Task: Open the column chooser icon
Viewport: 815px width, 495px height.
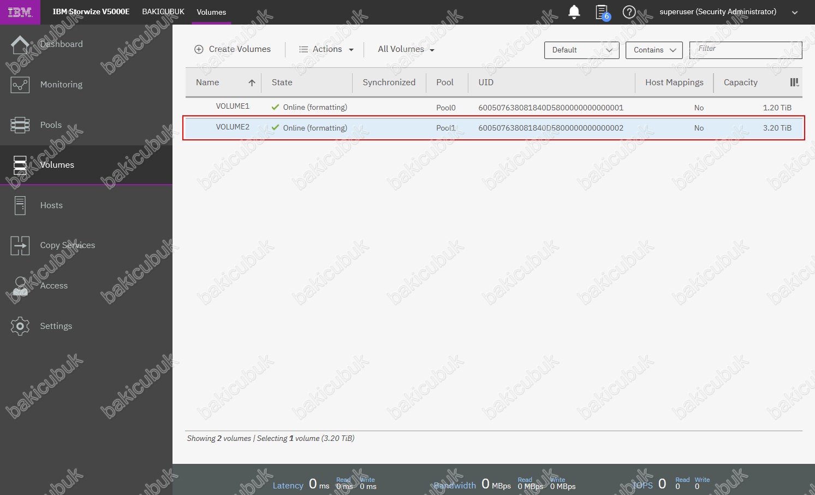Action: (x=794, y=82)
